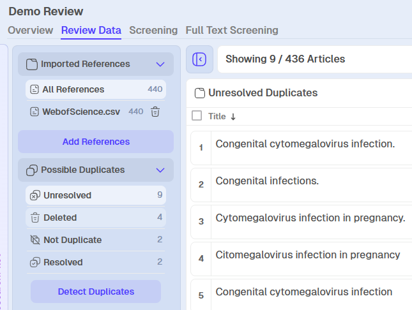Collapse the sidebar panel icon
This screenshot has width=412, height=310.
(x=199, y=59)
